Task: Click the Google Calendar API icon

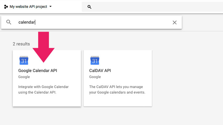Action: tap(24, 61)
